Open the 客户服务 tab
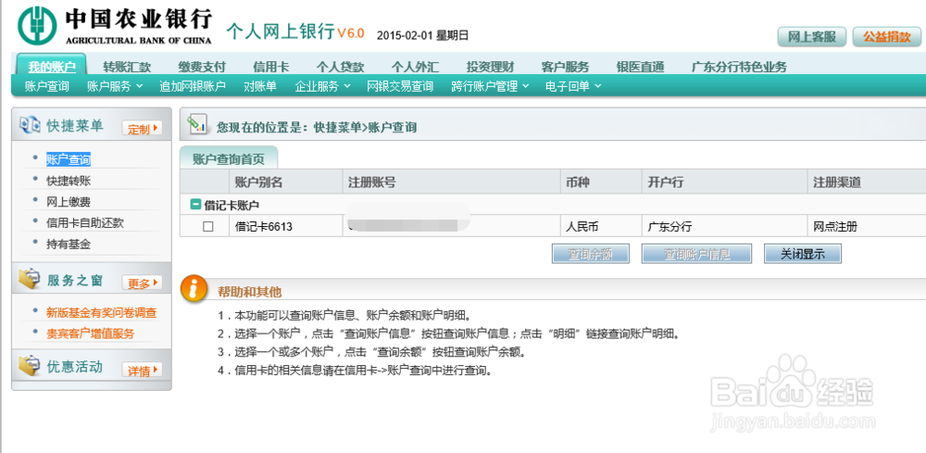This screenshot has width=926, height=453. (x=565, y=67)
